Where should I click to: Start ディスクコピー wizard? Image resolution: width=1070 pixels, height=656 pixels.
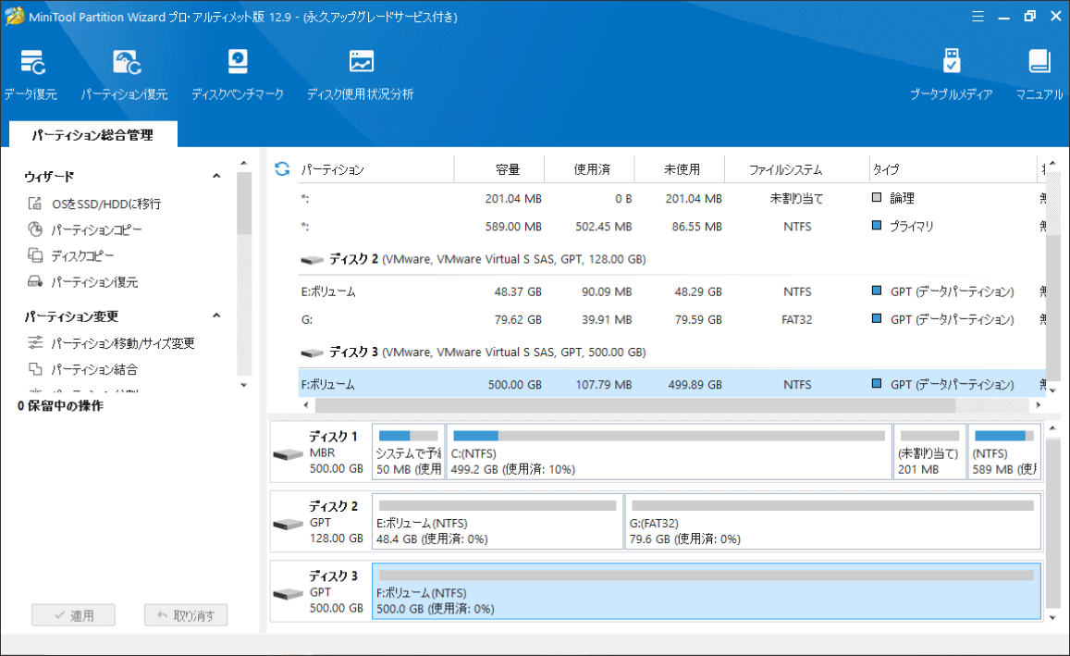click(82, 256)
